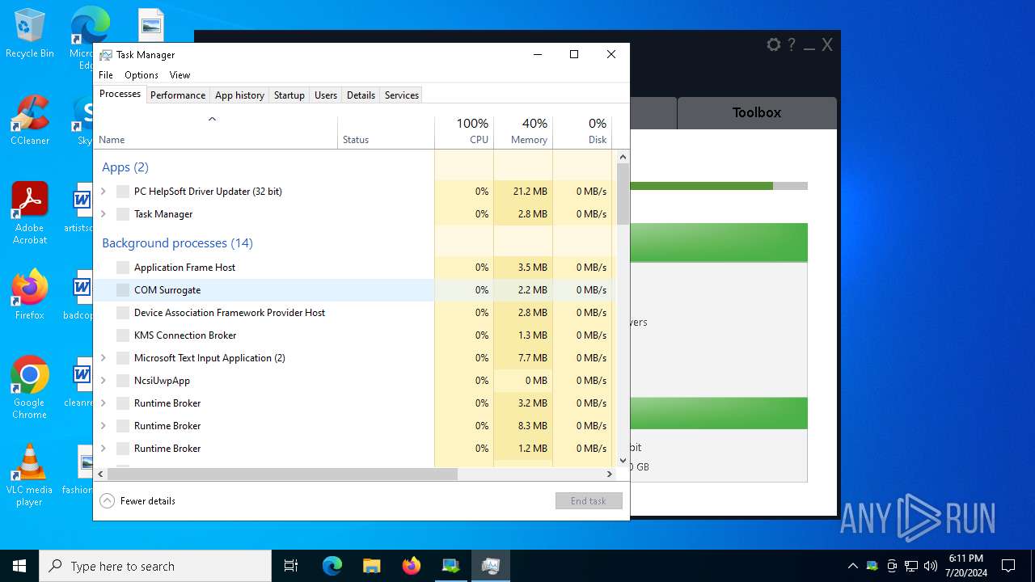
Task: Click the End task button
Action: pos(589,501)
